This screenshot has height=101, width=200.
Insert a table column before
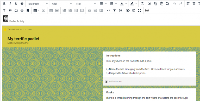89,10
